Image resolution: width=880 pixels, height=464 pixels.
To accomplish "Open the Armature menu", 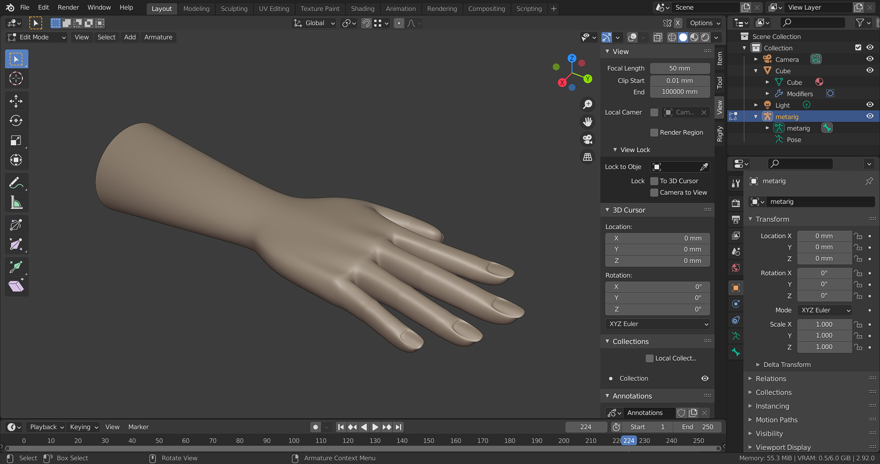I will click(158, 38).
